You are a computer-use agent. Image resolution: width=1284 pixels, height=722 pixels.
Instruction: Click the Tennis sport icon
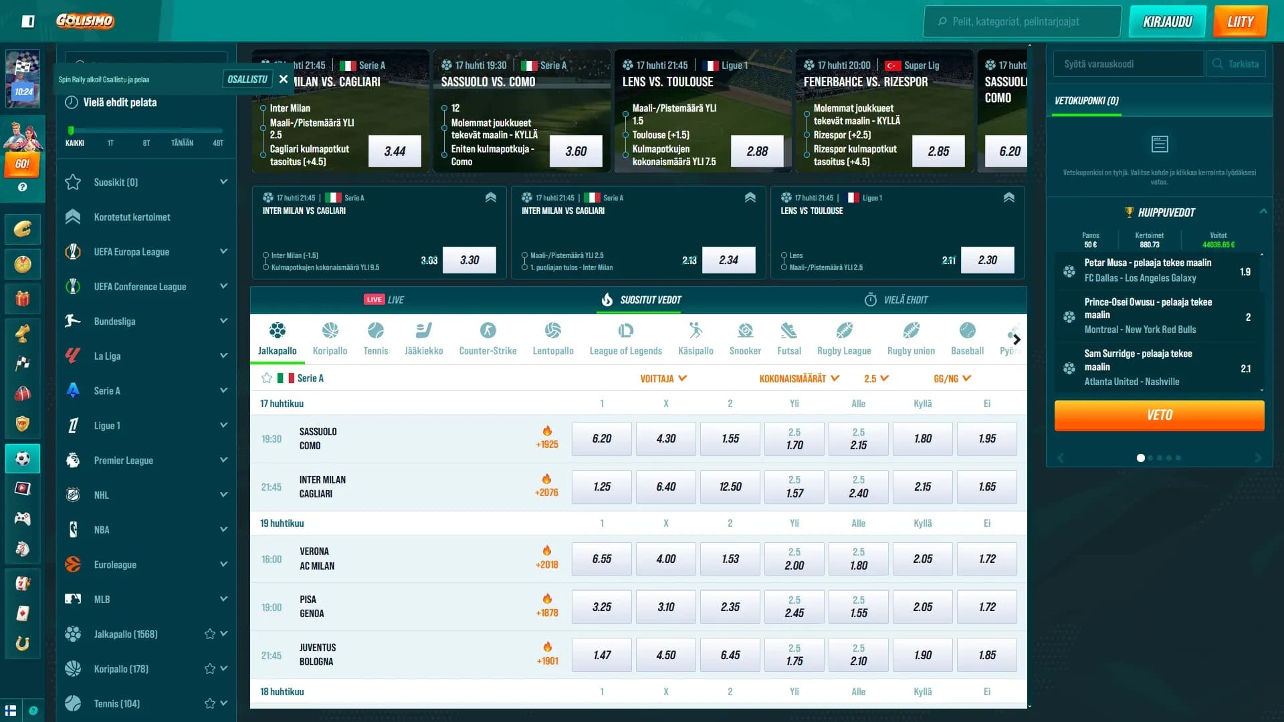(375, 331)
